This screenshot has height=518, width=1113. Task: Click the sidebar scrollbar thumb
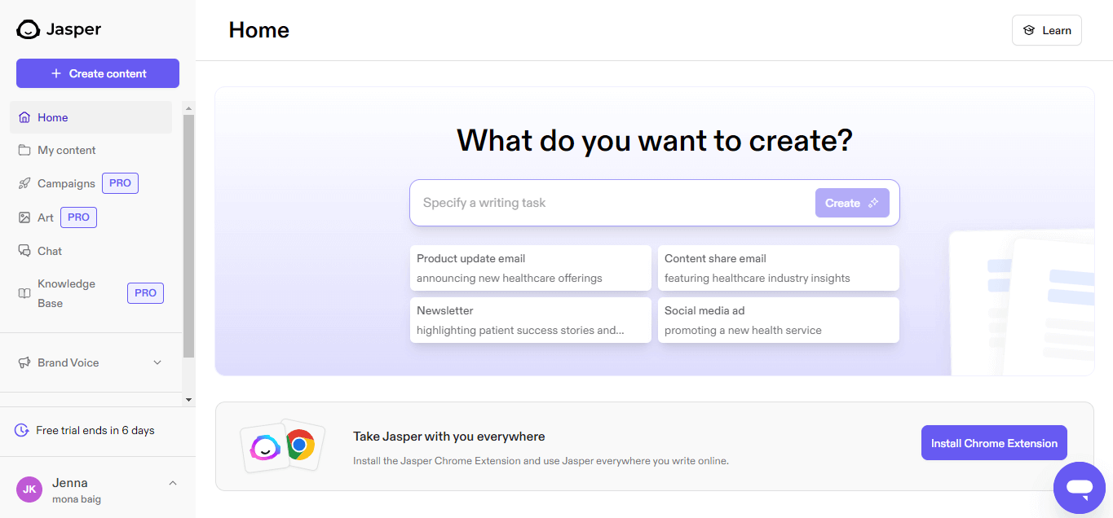(188, 235)
